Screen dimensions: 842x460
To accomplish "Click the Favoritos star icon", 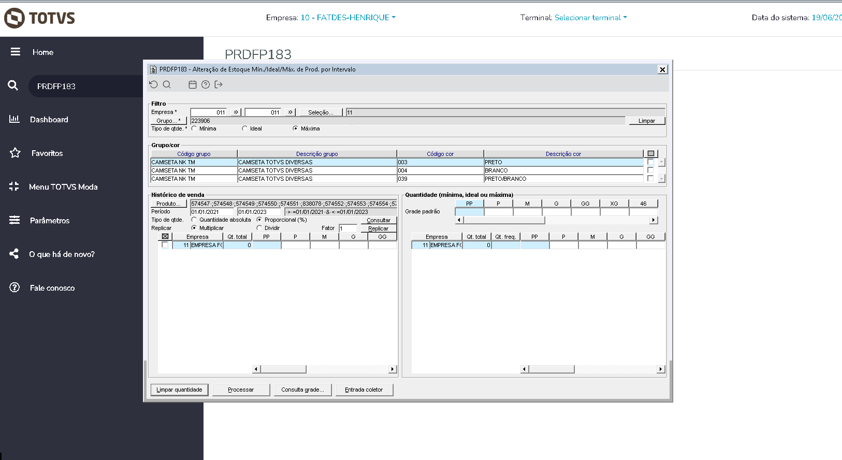I will (x=15, y=153).
